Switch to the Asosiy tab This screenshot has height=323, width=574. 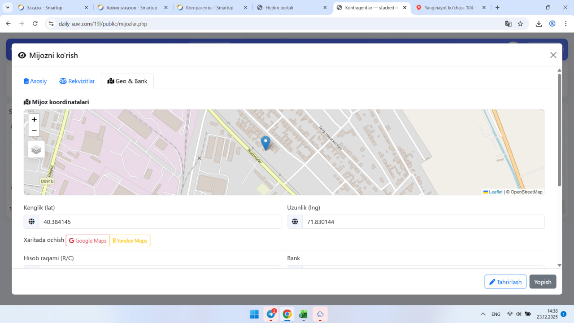(x=35, y=81)
